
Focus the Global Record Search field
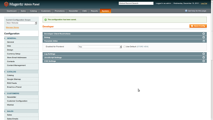(136, 3)
